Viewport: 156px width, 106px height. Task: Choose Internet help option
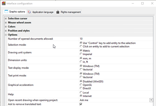[x=81, y=96]
